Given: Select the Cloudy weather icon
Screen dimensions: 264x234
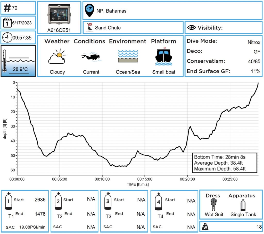Looking at the screenshot, I should (x=57, y=57).
